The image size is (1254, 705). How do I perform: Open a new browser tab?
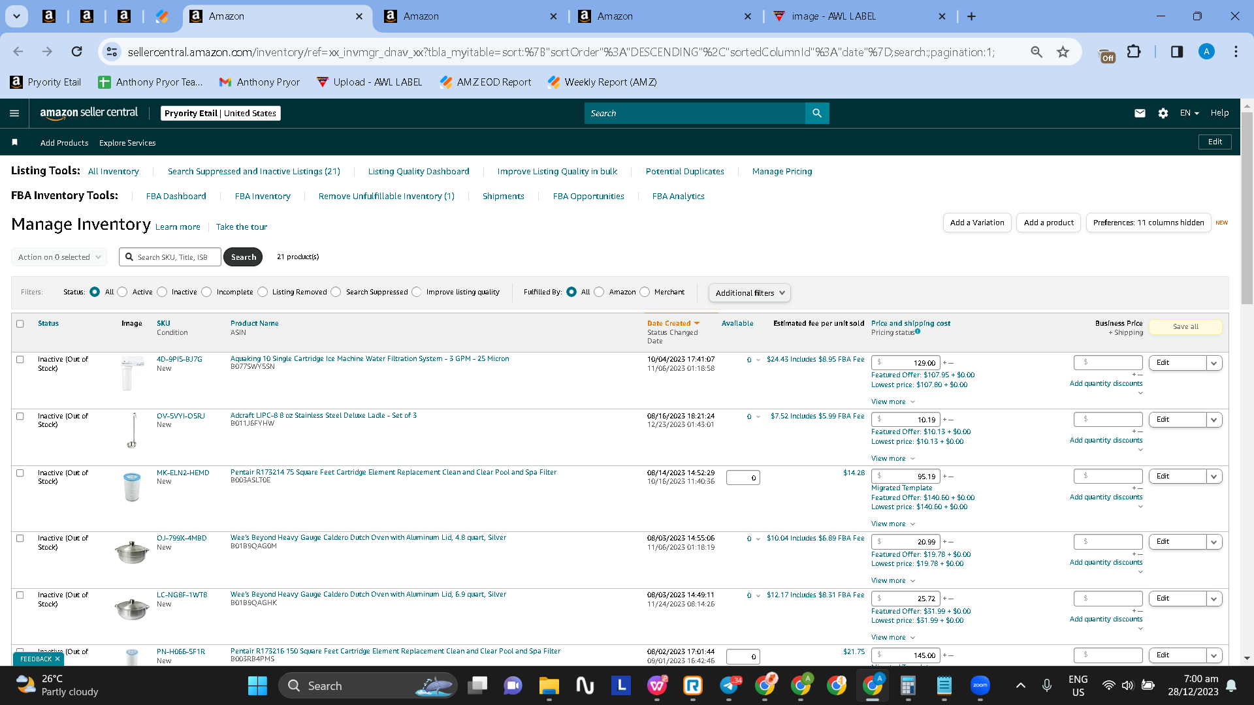click(972, 16)
